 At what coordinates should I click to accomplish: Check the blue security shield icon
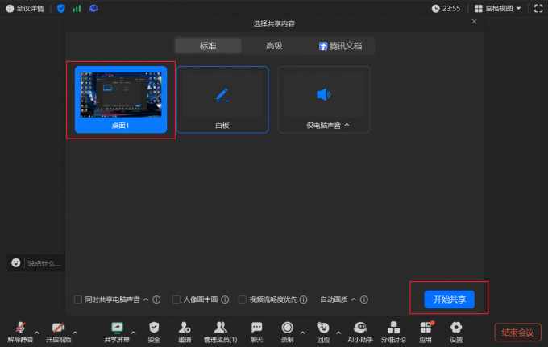[x=61, y=8]
